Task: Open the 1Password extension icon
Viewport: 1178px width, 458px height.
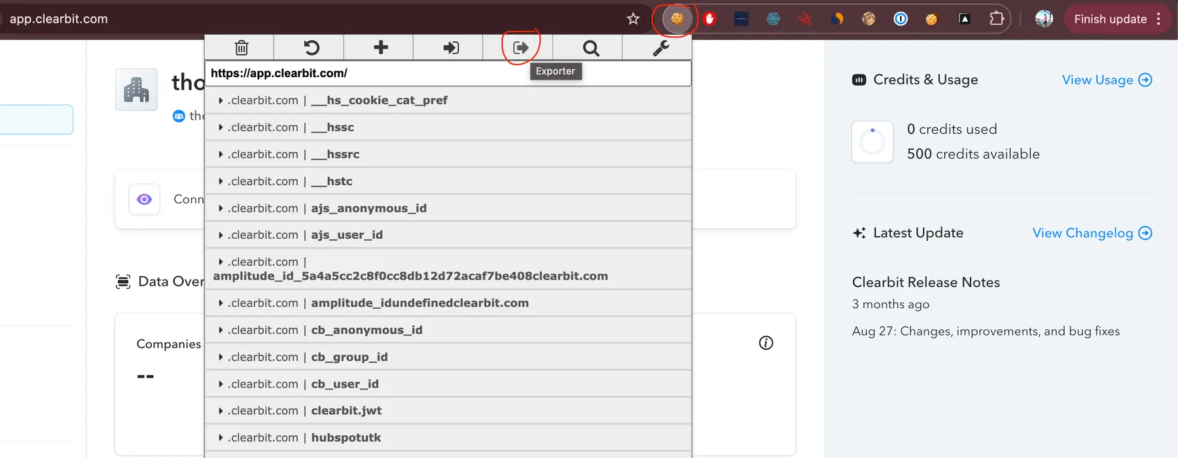Action: pos(901,19)
